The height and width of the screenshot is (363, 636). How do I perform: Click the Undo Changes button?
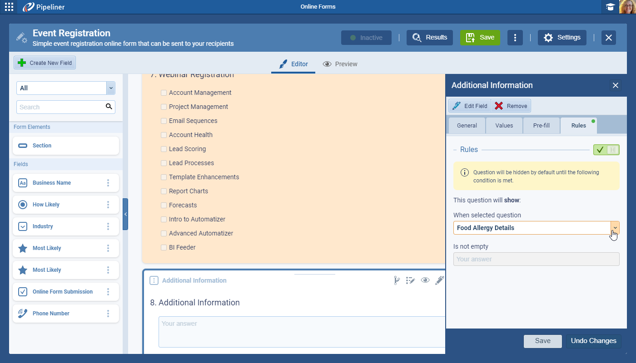pos(593,341)
